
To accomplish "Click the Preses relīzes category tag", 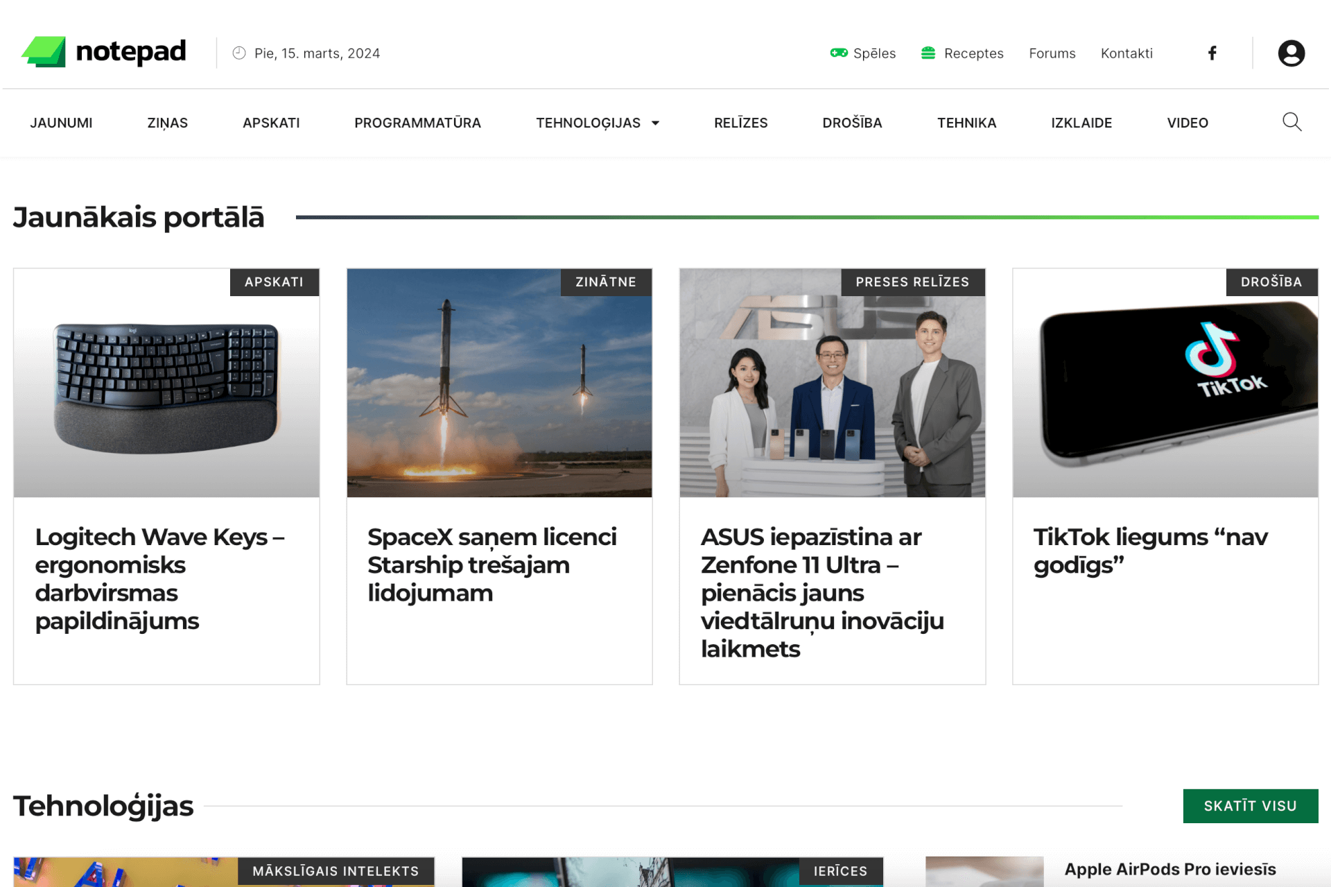I will [912, 282].
